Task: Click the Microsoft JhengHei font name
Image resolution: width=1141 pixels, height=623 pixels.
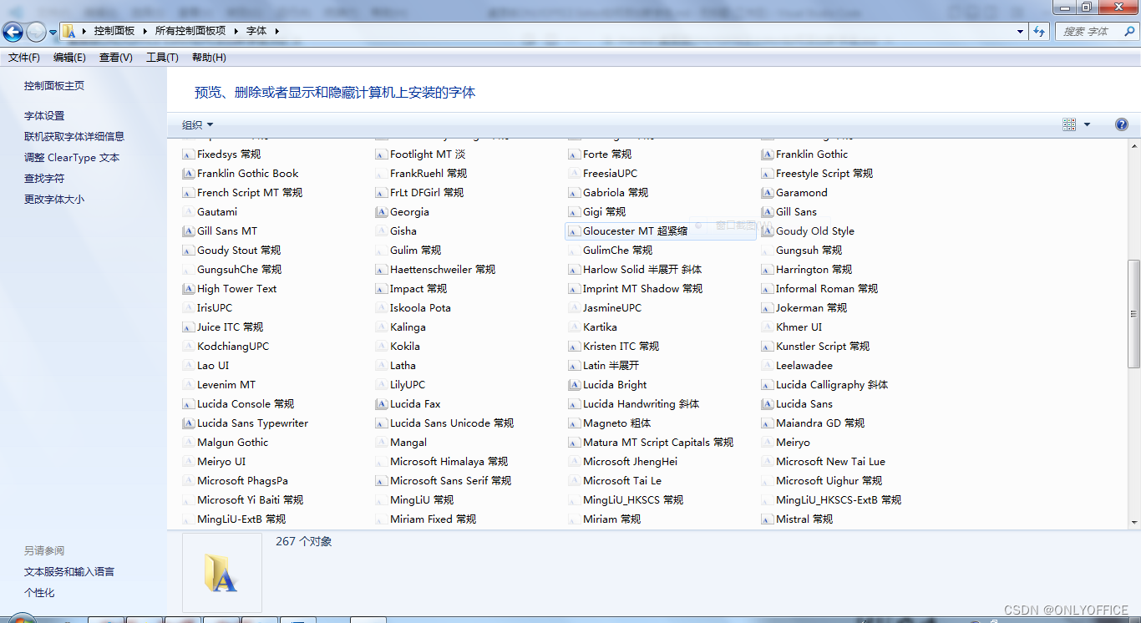Action: 631,462
